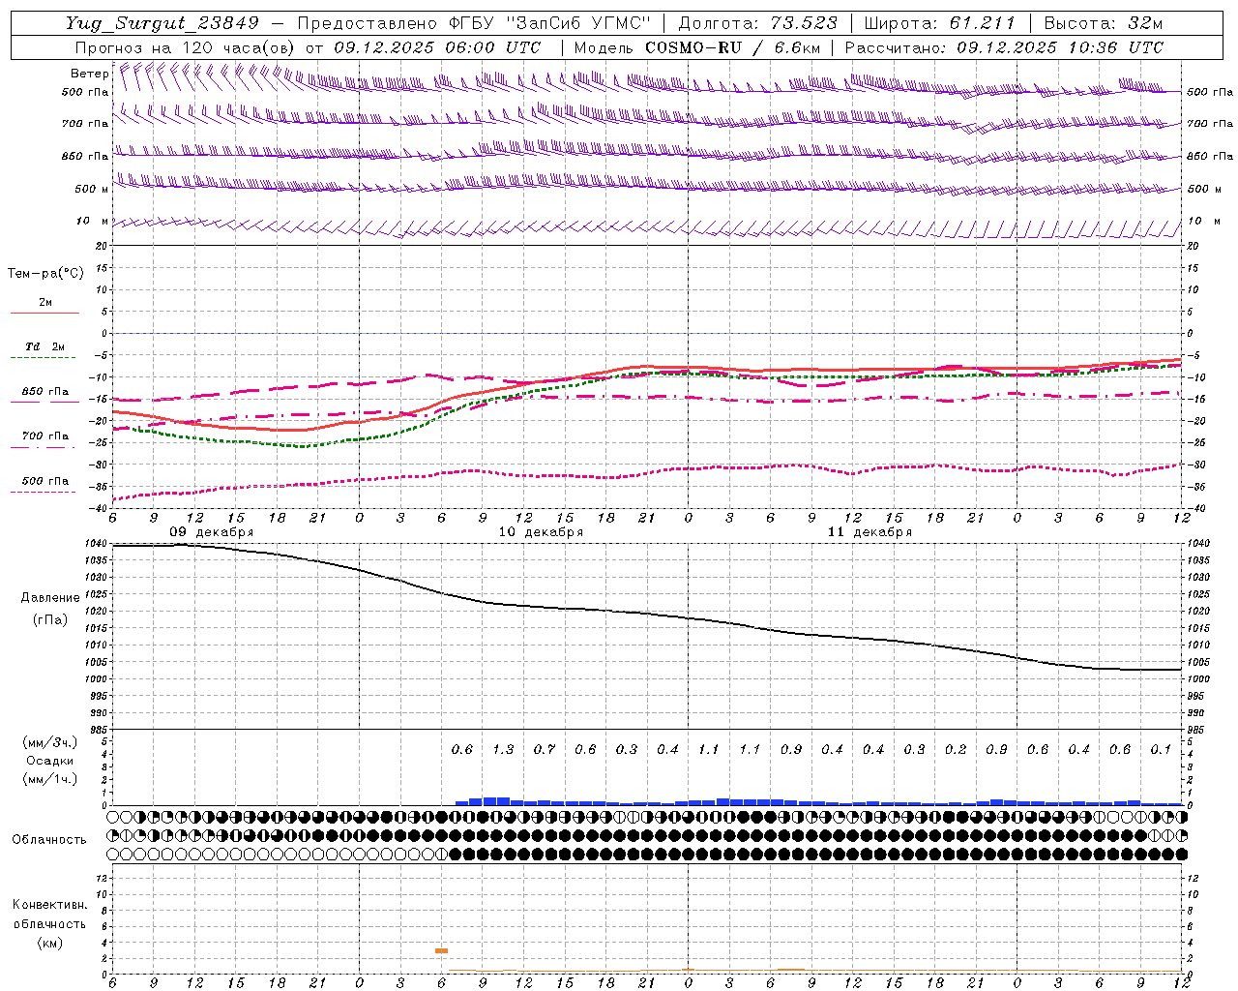This screenshot has height=991, width=1238.
Task: Click the '500 м' wind level label on left
Action: tap(93, 189)
